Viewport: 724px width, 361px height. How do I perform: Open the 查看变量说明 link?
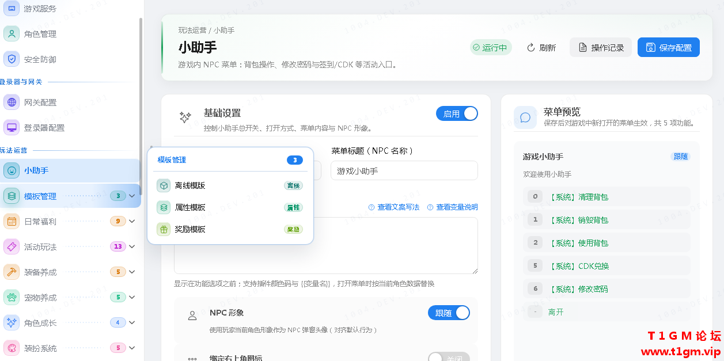click(x=453, y=207)
